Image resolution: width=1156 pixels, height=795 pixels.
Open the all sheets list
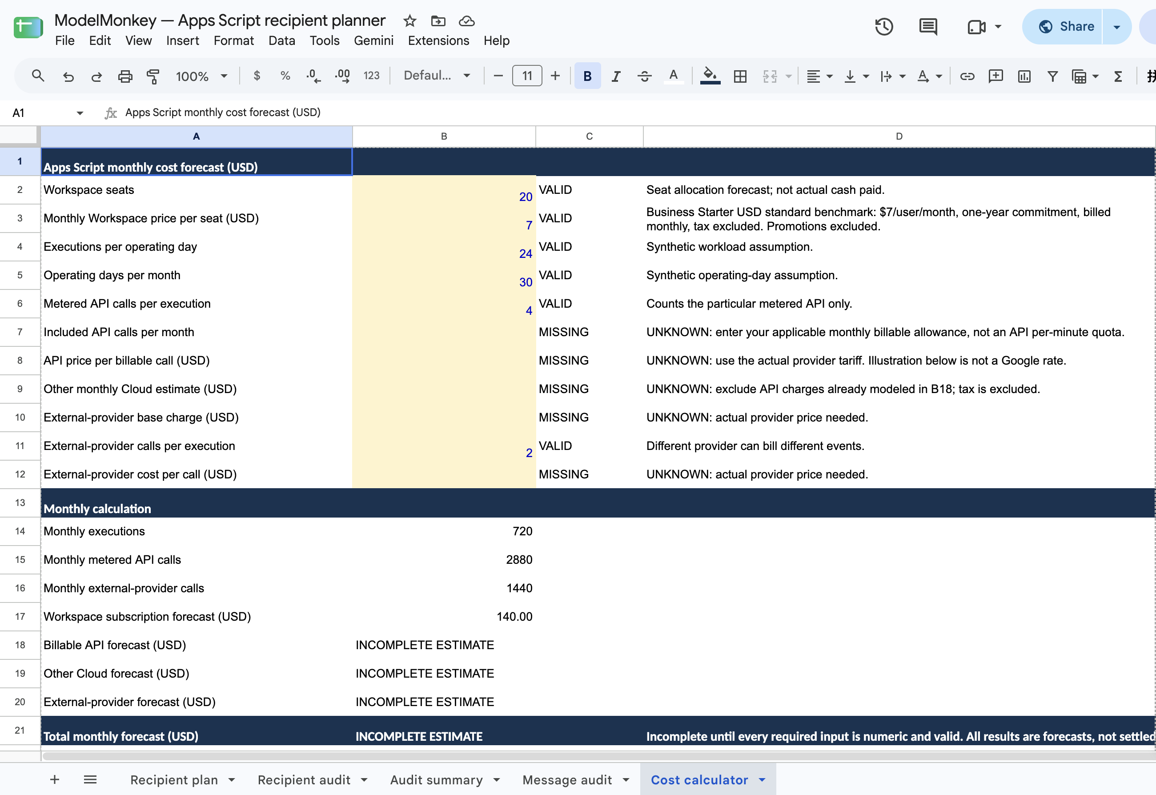(90, 779)
